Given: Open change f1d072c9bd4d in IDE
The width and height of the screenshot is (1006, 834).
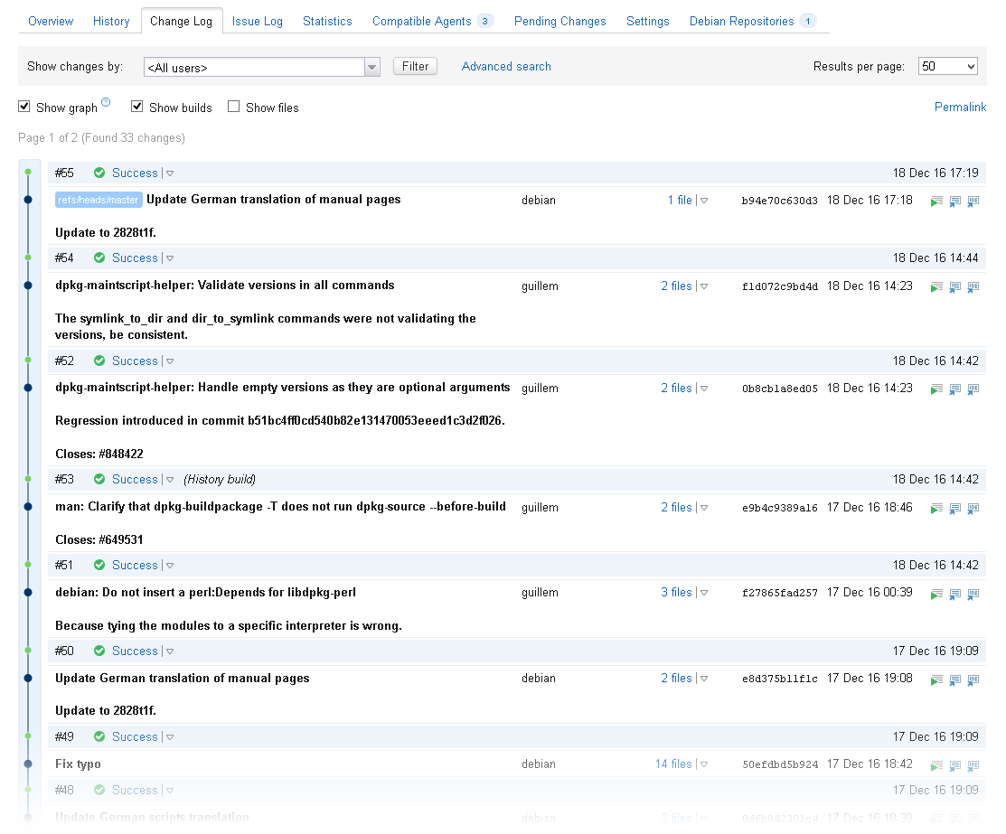Looking at the screenshot, I should (973, 286).
